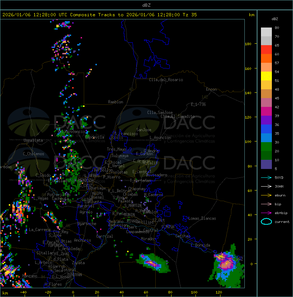This screenshot has height=297, width=293.
Task: Click the 'Uspallata' map label
Action: click(x=33, y=140)
